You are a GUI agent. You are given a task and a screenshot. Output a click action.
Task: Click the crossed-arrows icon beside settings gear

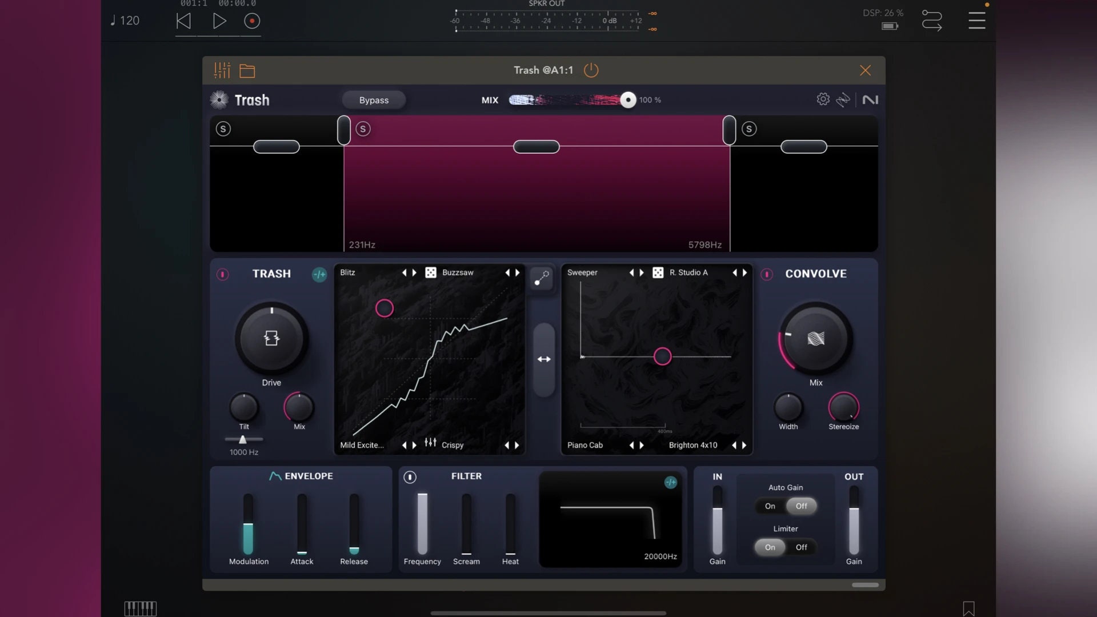click(843, 100)
